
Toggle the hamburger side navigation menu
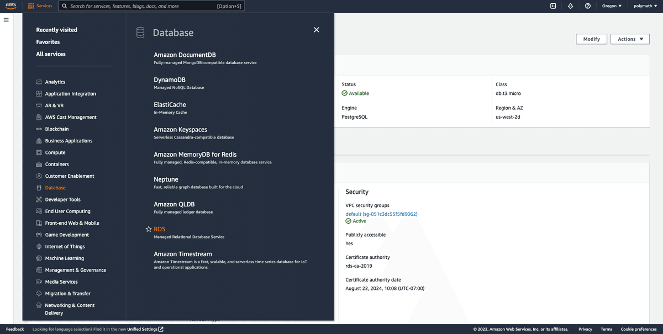(6, 20)
